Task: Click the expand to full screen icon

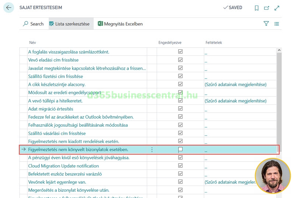Action: tap(277, 8)
